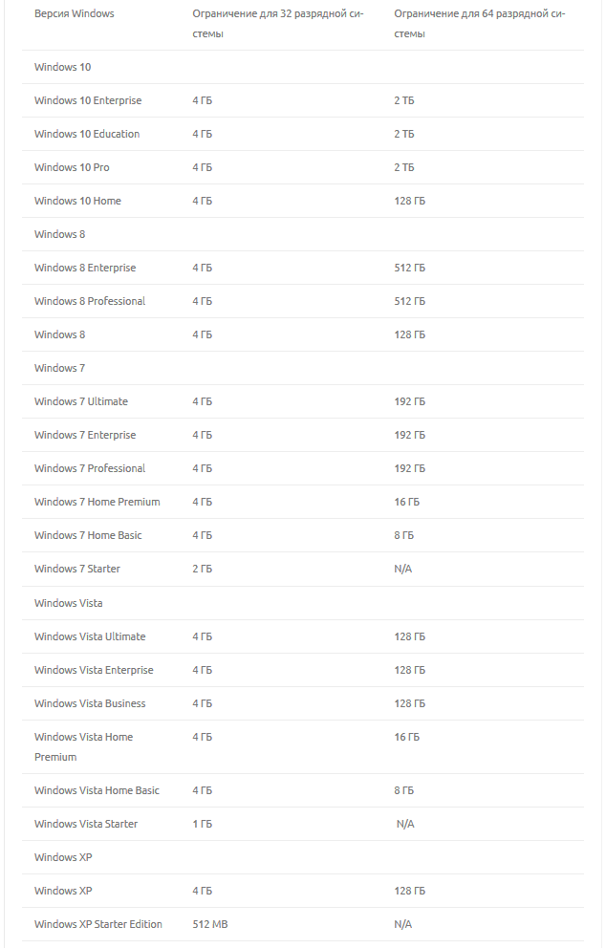Click 16 ГБ in Windows 7 Home Premium row
The image size is (606, 948).
pyautogui.click(x=406, y=502)
